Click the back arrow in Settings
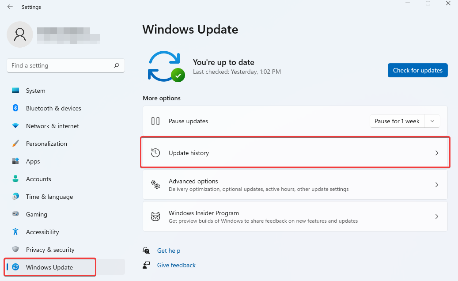The width and height of the screenshot is (458, 281). (10, 7)
